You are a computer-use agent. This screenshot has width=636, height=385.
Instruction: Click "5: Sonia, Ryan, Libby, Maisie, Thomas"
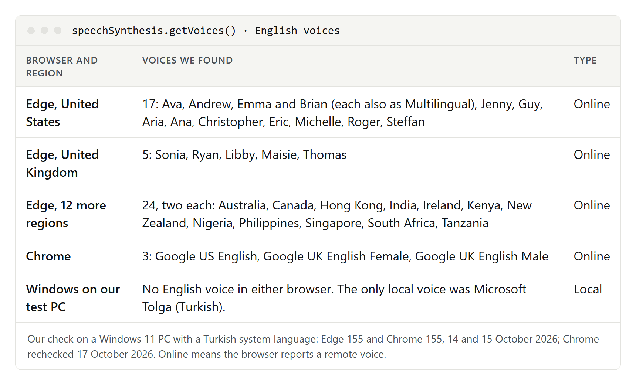[x=244, y=154]
